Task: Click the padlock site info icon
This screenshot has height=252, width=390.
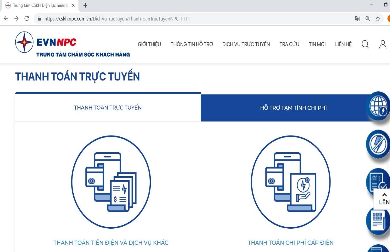Action: [40, 19]
